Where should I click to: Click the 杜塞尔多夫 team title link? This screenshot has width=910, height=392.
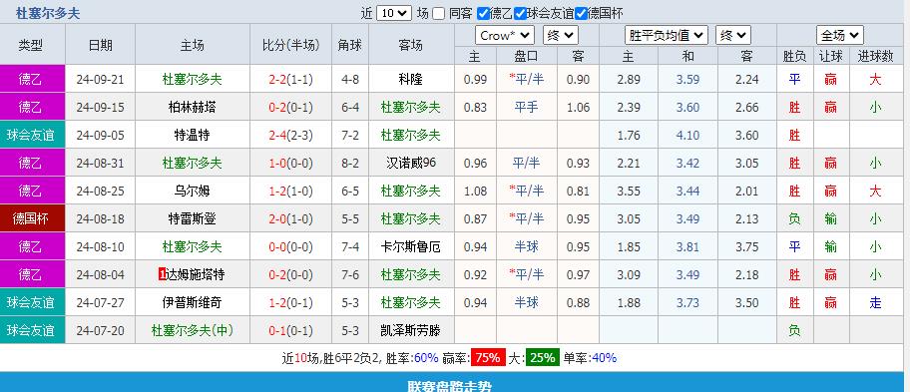pyautogui.click(x=48, y=13)
